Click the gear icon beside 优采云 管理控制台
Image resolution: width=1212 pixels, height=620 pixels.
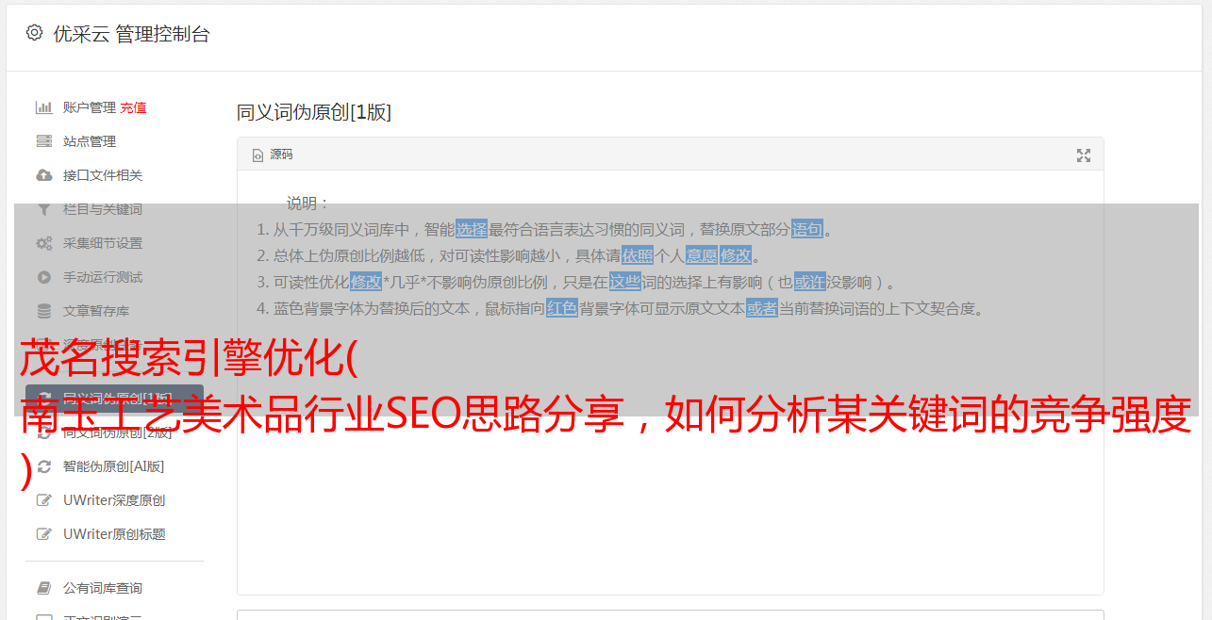35,33
